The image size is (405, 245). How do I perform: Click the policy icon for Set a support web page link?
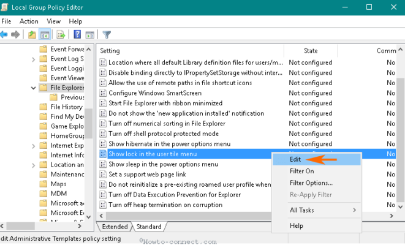tap(103, 175)
